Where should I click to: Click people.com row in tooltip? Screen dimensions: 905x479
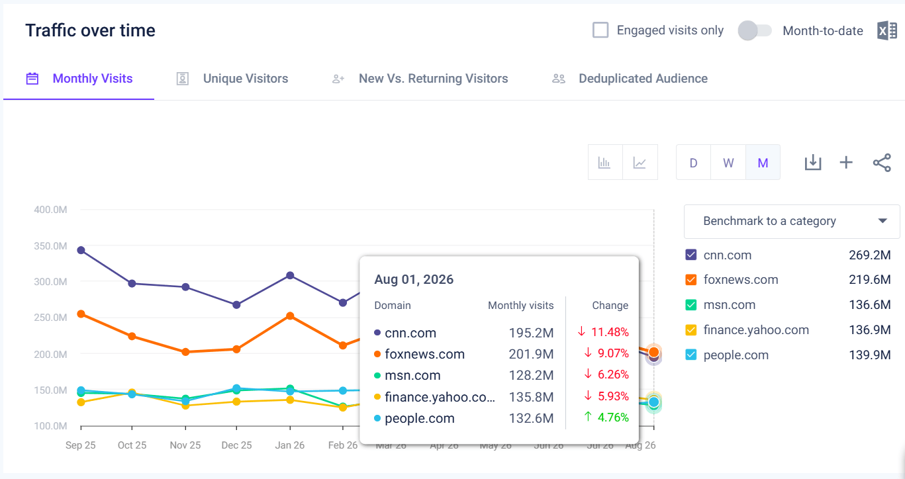(x=501, y=418)
